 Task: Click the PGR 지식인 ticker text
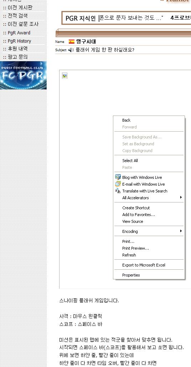pyautogui.click(x=81, y=18)
